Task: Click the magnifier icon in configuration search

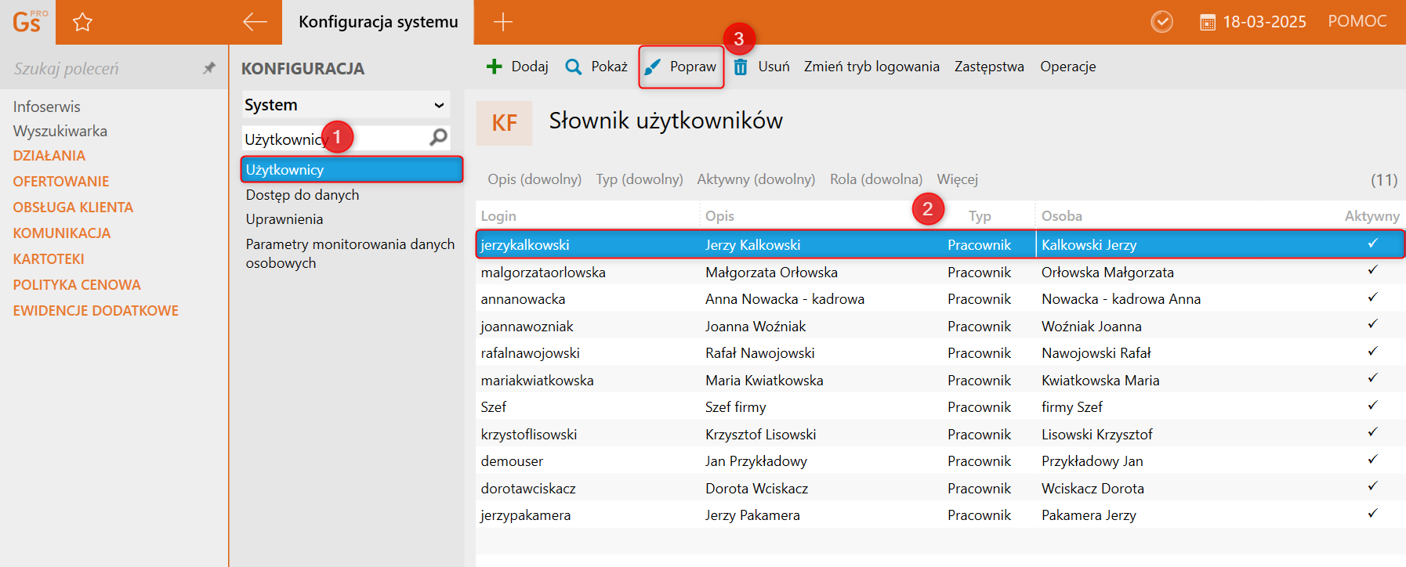Action: point(438,138)
